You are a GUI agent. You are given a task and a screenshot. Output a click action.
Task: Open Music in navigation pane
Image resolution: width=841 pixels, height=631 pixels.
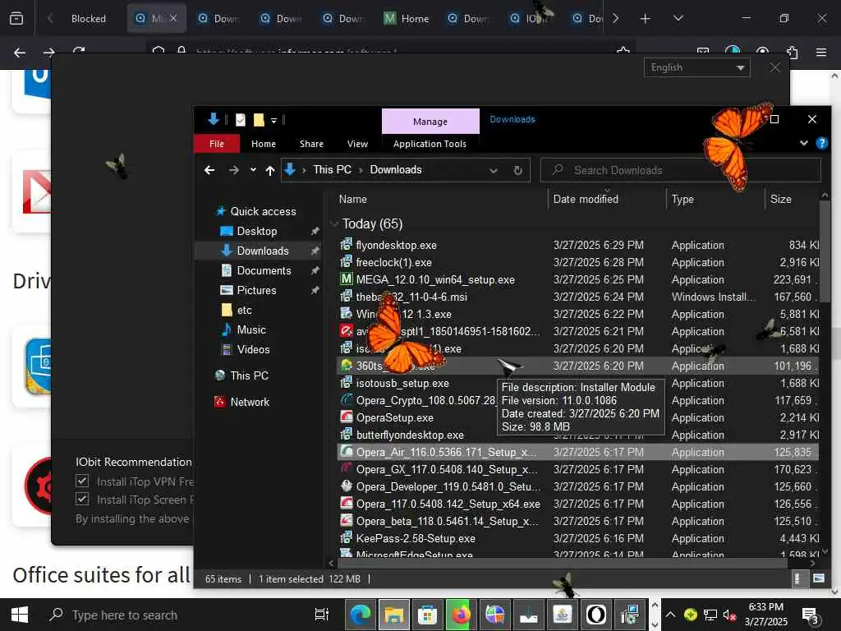(251, 329)
